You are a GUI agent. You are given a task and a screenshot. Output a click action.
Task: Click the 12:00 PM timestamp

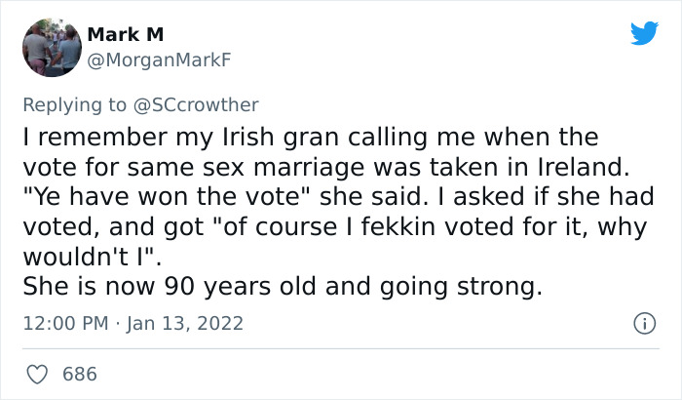pyautogui.click(x=64, y=323)
